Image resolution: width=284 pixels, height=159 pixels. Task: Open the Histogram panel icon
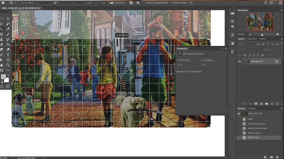click(232, 13)
